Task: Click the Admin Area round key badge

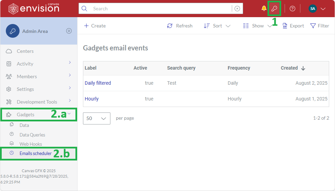Action: (13, 31)
